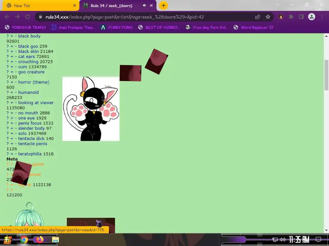Click the 'black body' tag link
The width and height of the screenshot is (329, 246).
click(29, 36)
